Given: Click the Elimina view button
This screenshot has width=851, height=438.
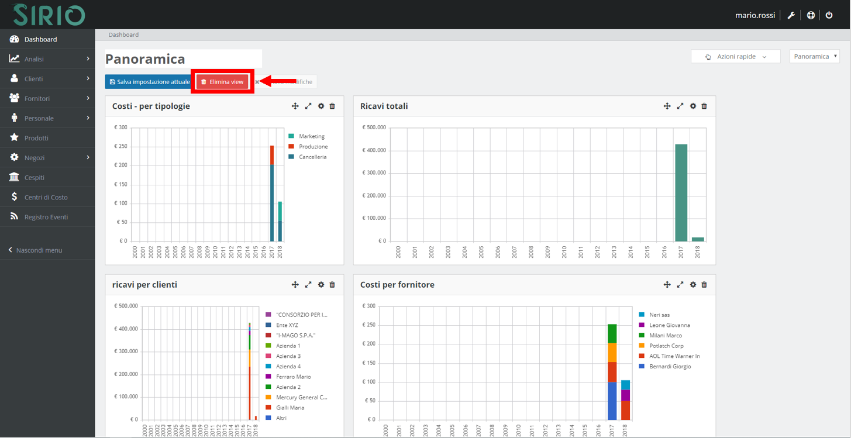Looking at the screenshot, I should [222, 81].
